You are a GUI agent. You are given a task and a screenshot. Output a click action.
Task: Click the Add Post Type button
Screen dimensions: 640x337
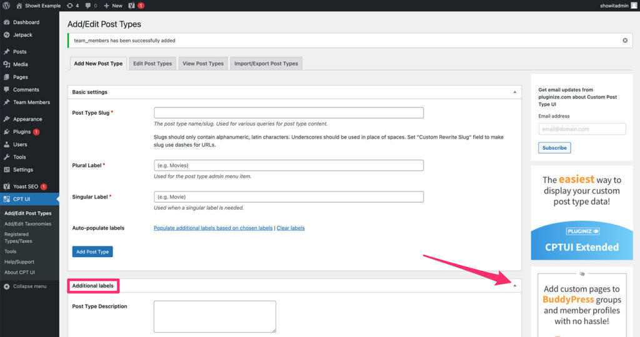click(92, 252)
